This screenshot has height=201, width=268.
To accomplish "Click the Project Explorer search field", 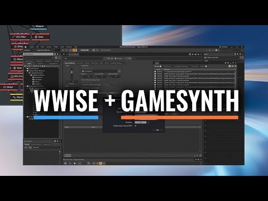I will [39, 58].
